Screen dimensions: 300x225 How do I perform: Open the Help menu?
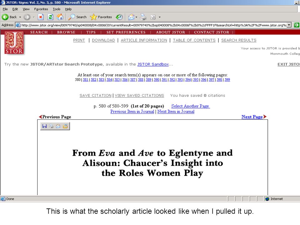pos(68,9)
